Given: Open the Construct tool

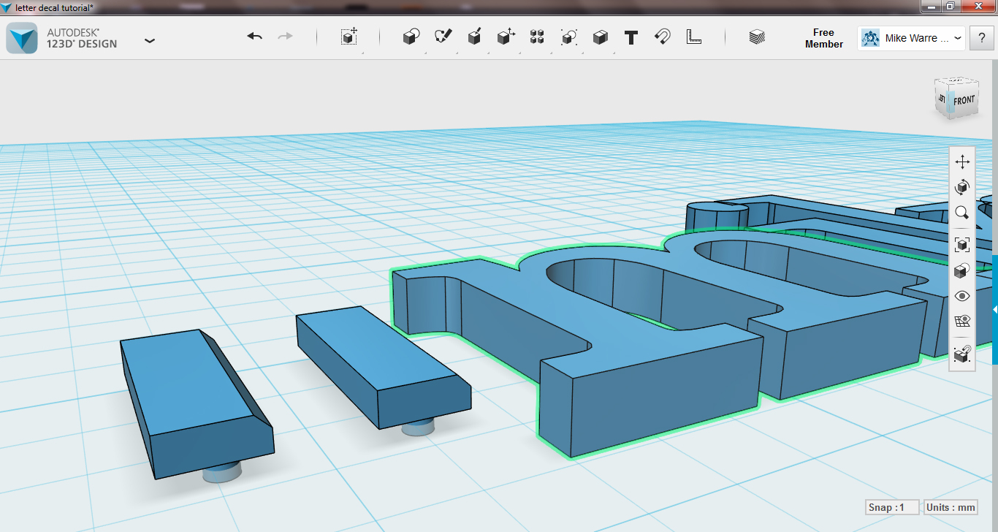Looking at the screenshot, I should [x=474, y=37].
